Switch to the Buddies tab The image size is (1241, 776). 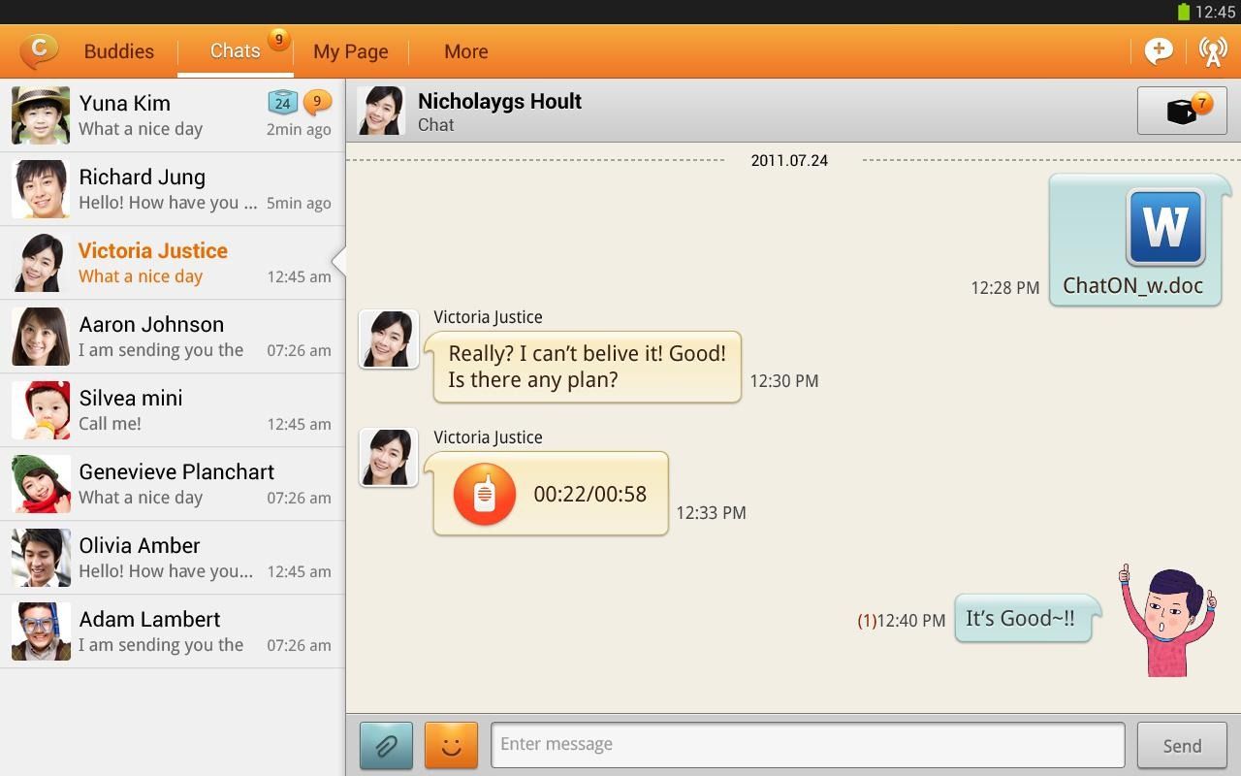coord(118,50)
